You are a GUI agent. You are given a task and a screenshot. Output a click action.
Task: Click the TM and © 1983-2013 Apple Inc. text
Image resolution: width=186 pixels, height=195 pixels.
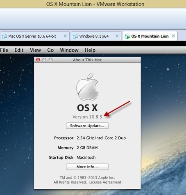(87, 178)
